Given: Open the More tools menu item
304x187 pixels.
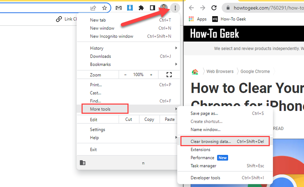Looking at the screenshot, I should (x=128, y=109).
